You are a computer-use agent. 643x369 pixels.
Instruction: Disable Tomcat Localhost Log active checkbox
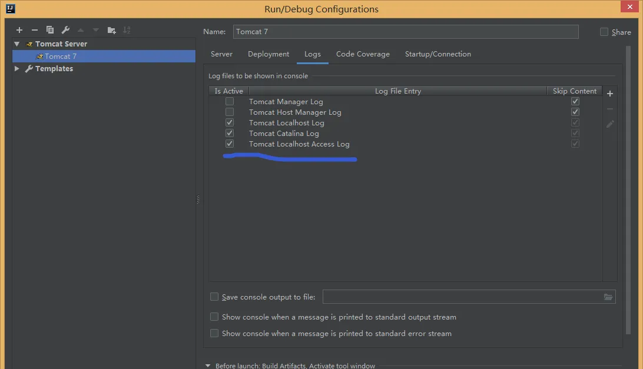pos(230,122)
